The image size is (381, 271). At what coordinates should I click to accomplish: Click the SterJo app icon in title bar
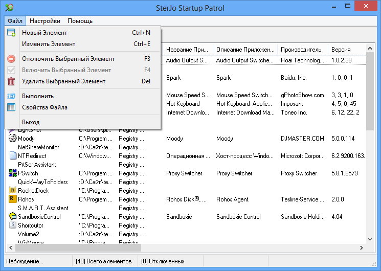(9, 8)
